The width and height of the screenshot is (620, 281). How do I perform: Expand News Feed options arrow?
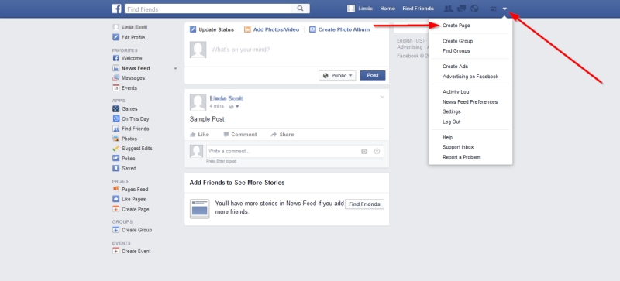(176, 68)
